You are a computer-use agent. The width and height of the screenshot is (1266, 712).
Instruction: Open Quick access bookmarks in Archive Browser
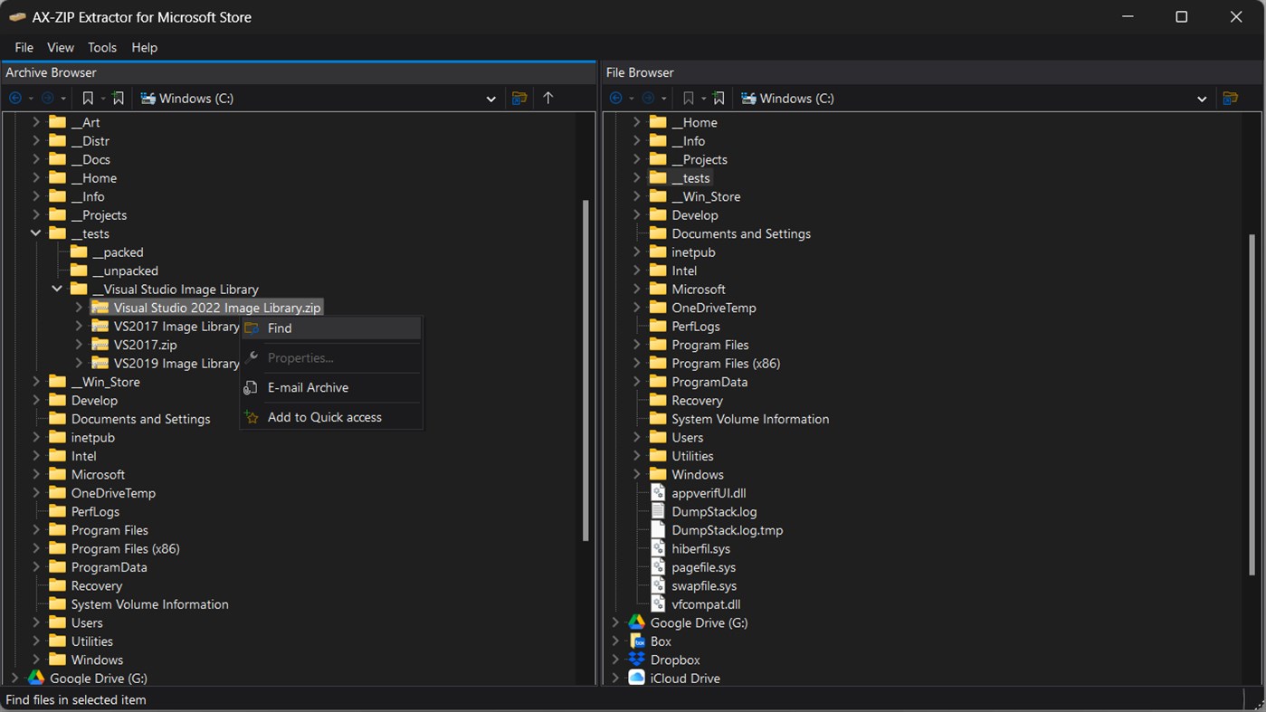tap(87, 98)
